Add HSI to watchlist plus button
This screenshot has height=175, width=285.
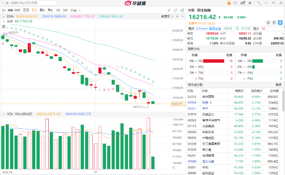pyautogui.click(x=280, y=22)
